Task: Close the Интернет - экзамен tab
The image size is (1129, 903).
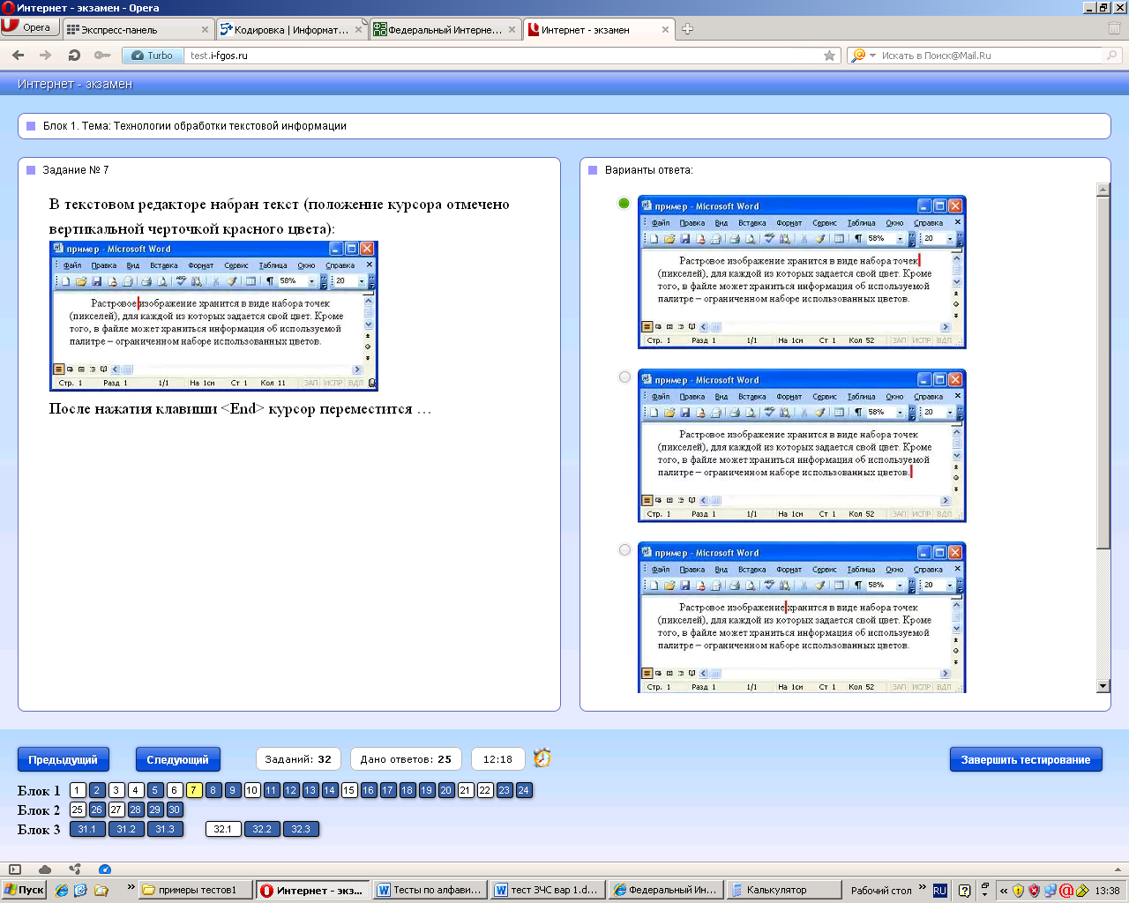Action: click(x=665, y=29)
